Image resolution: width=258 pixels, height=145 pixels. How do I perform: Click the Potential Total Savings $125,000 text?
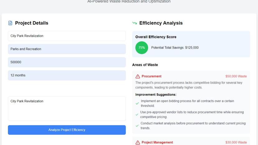(175, 48)
